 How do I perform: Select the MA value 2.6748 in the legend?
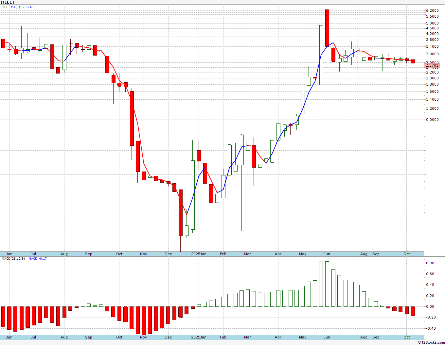click(28, 7)
